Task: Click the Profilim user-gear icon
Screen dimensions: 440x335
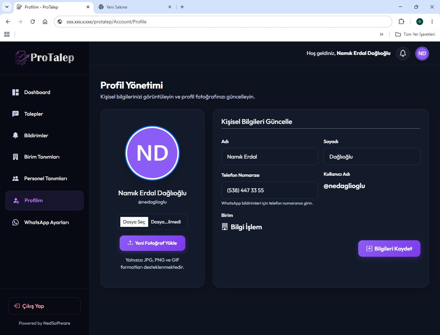Action: 16,200
